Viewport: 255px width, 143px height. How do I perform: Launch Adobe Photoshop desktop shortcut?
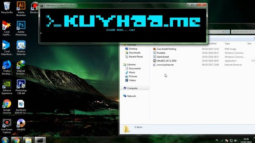click(x=21, y=28)
